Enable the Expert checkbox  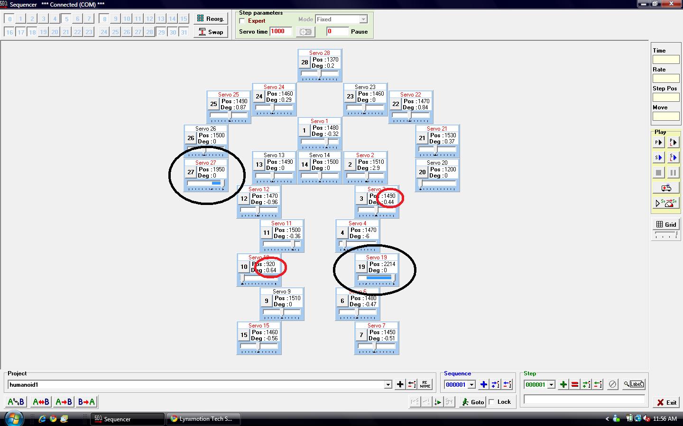(242, 21)
